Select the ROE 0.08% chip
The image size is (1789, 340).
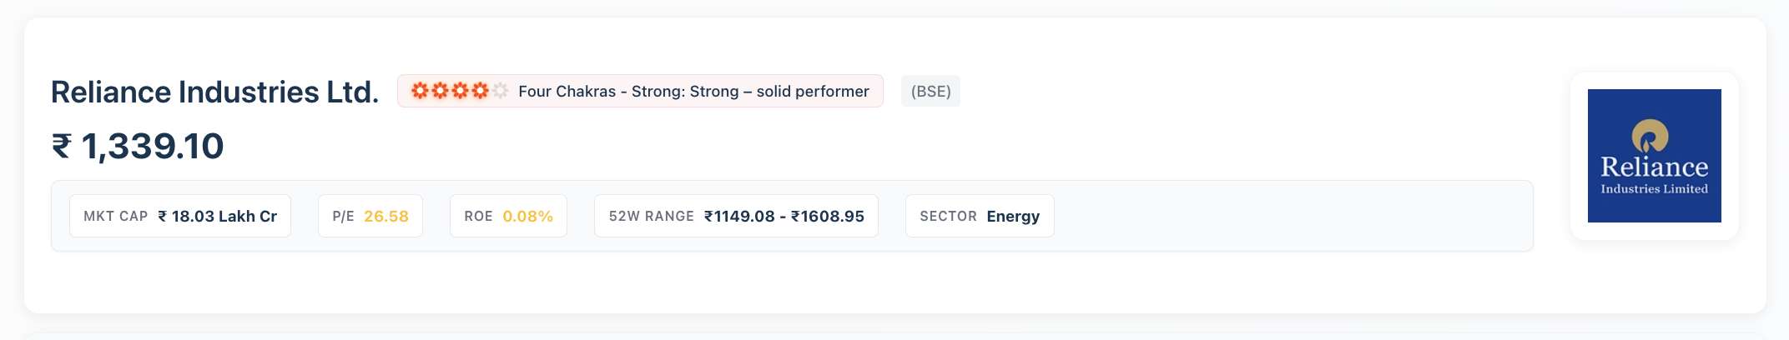(x=508, y=216)
